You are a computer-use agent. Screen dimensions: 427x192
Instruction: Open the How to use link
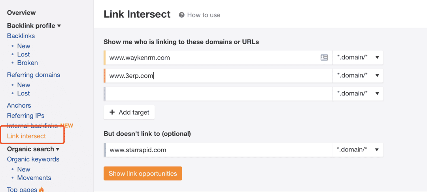coord(204,15)
